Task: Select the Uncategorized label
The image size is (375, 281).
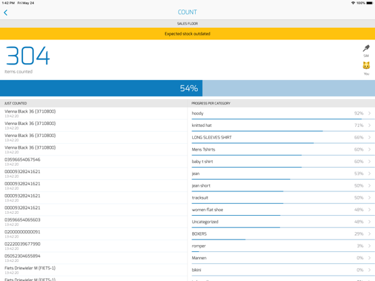Action: pyautogui.click(x=205, y=222)
